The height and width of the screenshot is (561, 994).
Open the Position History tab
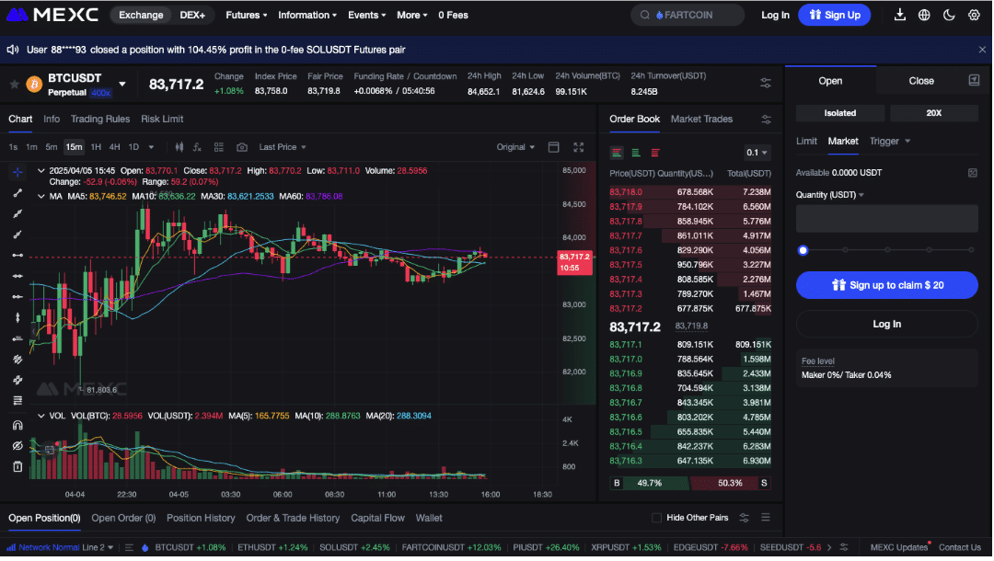pyautogui.click(x=201, y=518)
